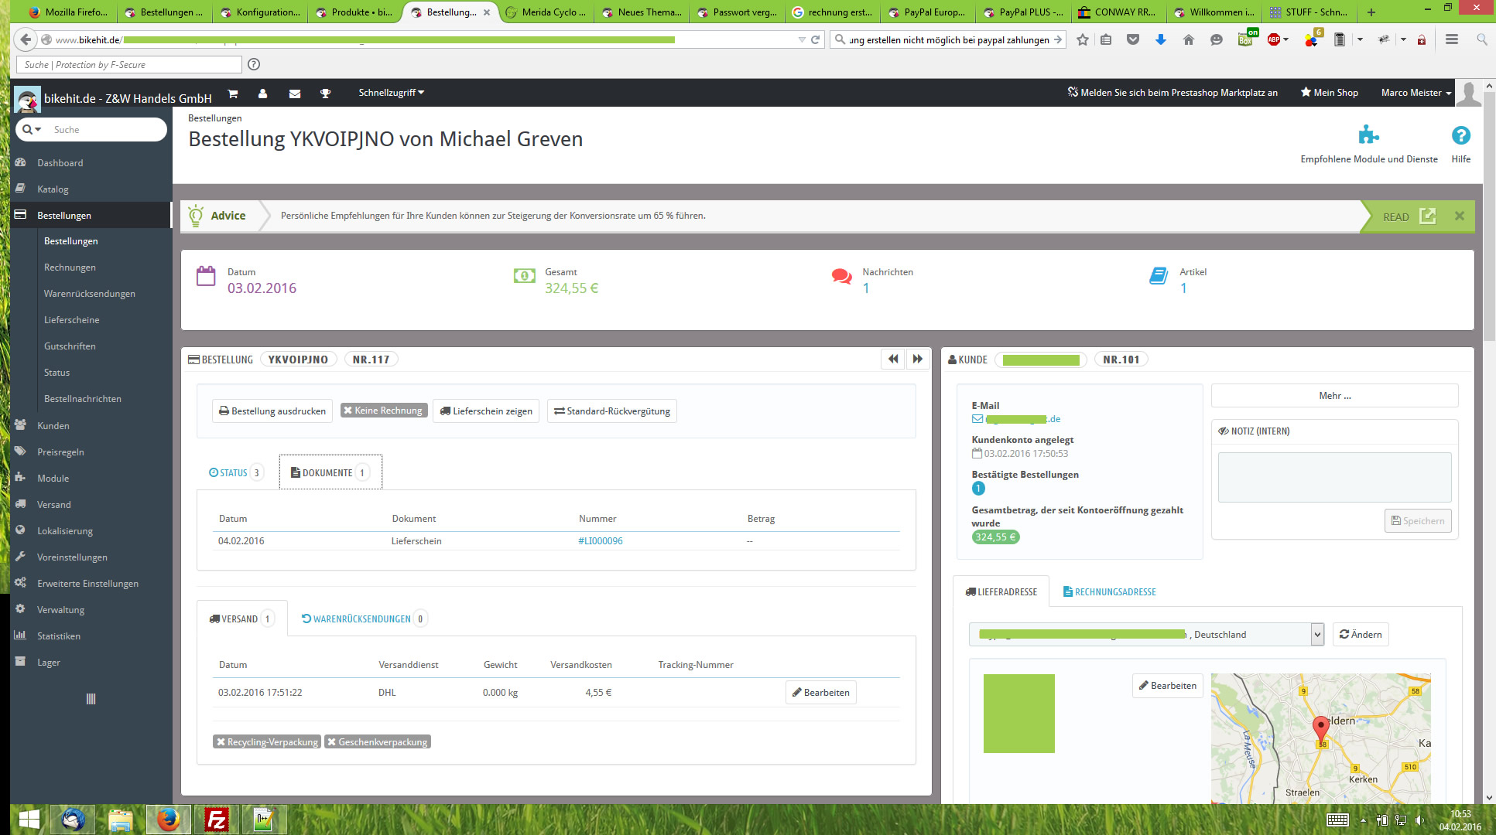Click inside the Notiz (intern) text area
The height and width of the screenshot is (835, 1496).
coord(1333,478)
